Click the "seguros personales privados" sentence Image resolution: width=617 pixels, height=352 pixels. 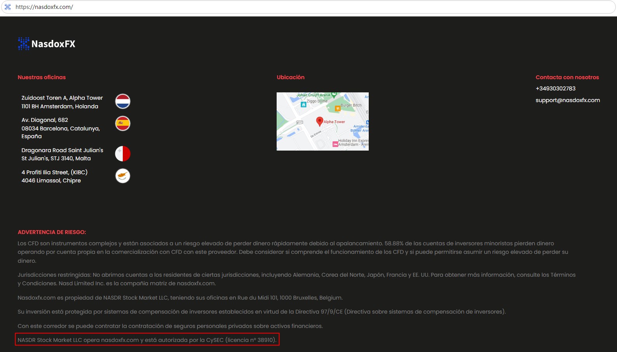point(170,326)
